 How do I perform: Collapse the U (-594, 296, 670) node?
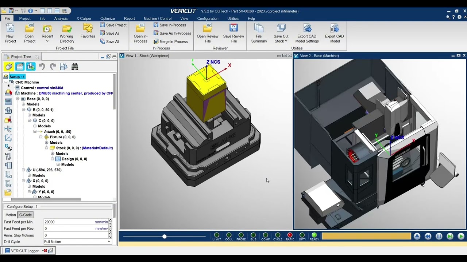coord(23,170)
